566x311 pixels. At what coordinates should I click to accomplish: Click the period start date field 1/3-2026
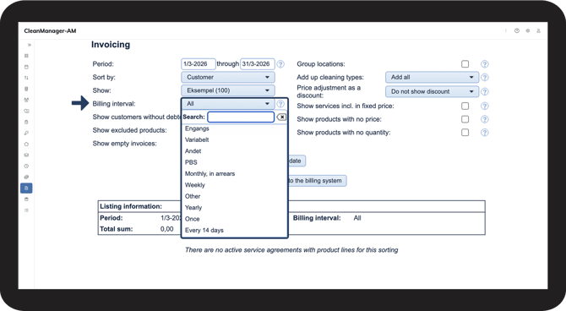point(199,64)
